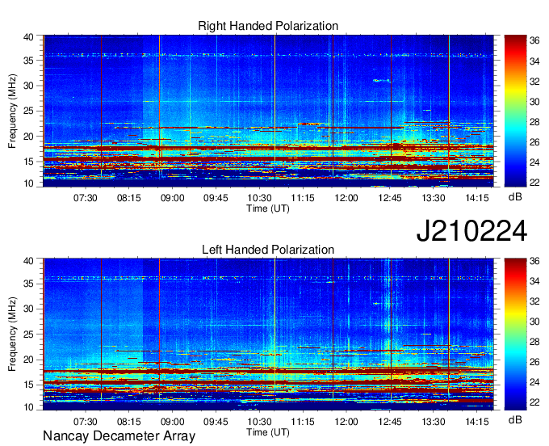Select 13:30 time tick on Right Handed plot
The height and width of the screenshot is (446, 549).
pos(434,198)
